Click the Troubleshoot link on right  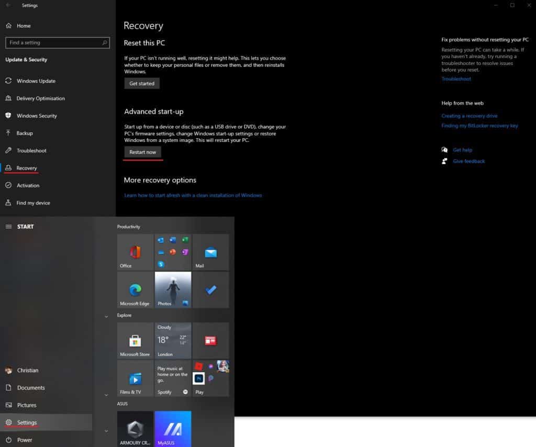(456, 79)
